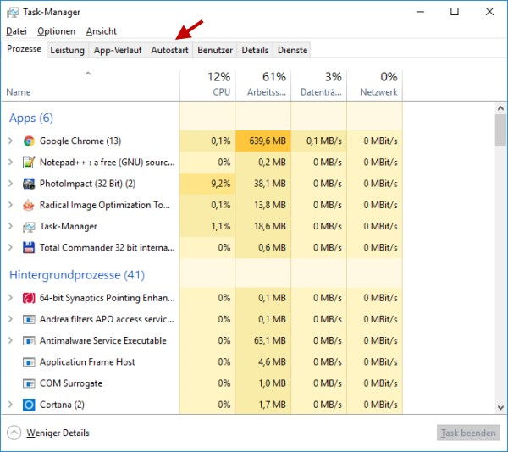Maximize the Task-Manager window
The height and width of the screenshot is (452, 508).
[x=455, y=12]
